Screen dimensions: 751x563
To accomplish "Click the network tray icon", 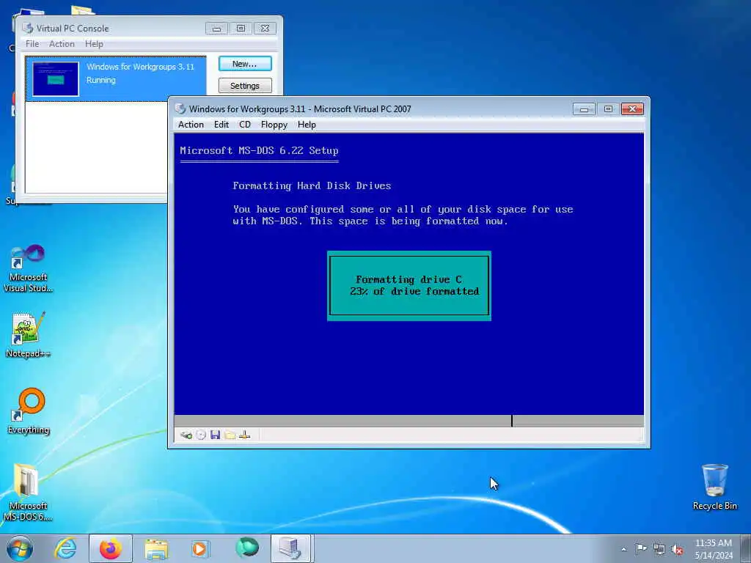I will [x=659, y=549].
